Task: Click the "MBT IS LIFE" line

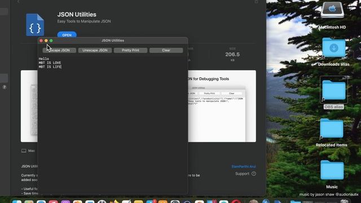Action: [x=50, y=67]
